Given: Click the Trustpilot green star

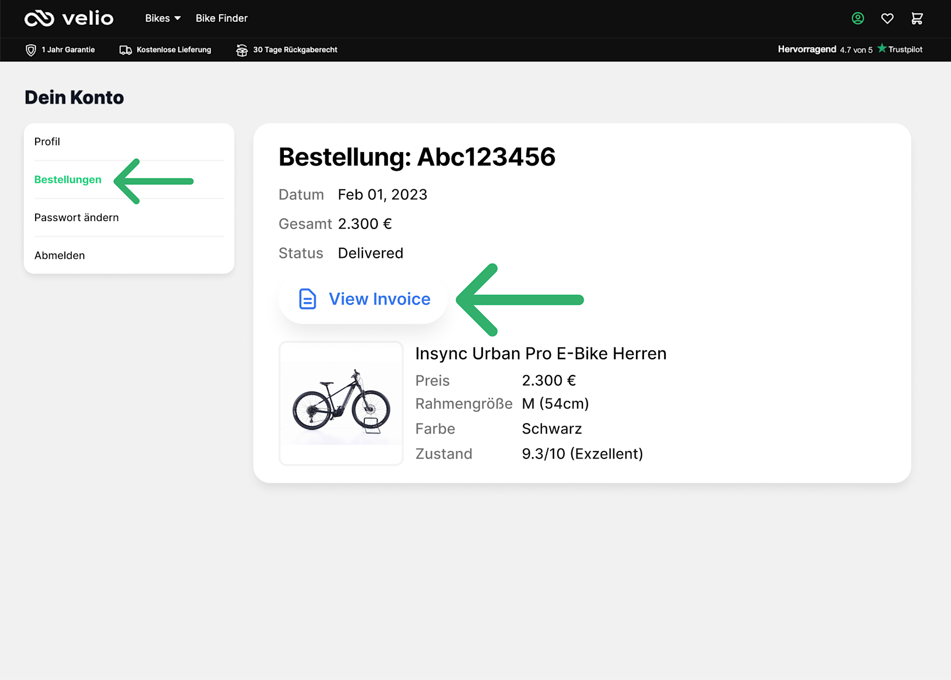Looking at the screenshot, I should pos(882,49).
